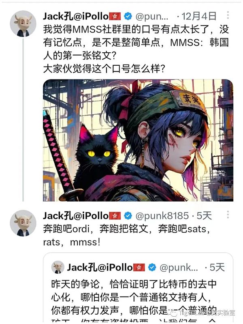Open the second tweet's three-dot menu

point(228,215)
